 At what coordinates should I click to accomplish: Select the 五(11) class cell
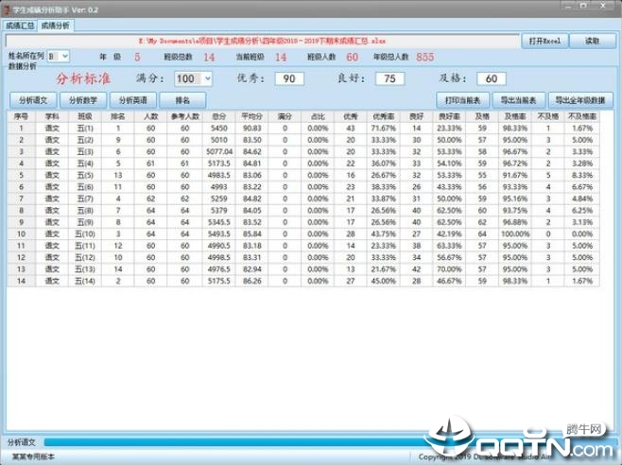[x=85, y=246]
